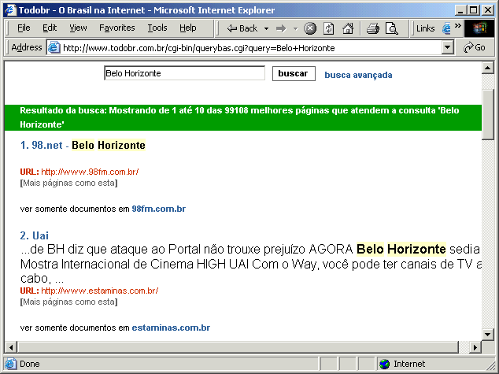This screenshot has width=499, height=374.
Task: Open the busca avançada link
Action: click(358, 75)
